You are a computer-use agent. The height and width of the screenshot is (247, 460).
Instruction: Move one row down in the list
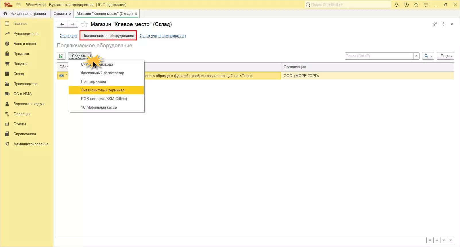444,240
